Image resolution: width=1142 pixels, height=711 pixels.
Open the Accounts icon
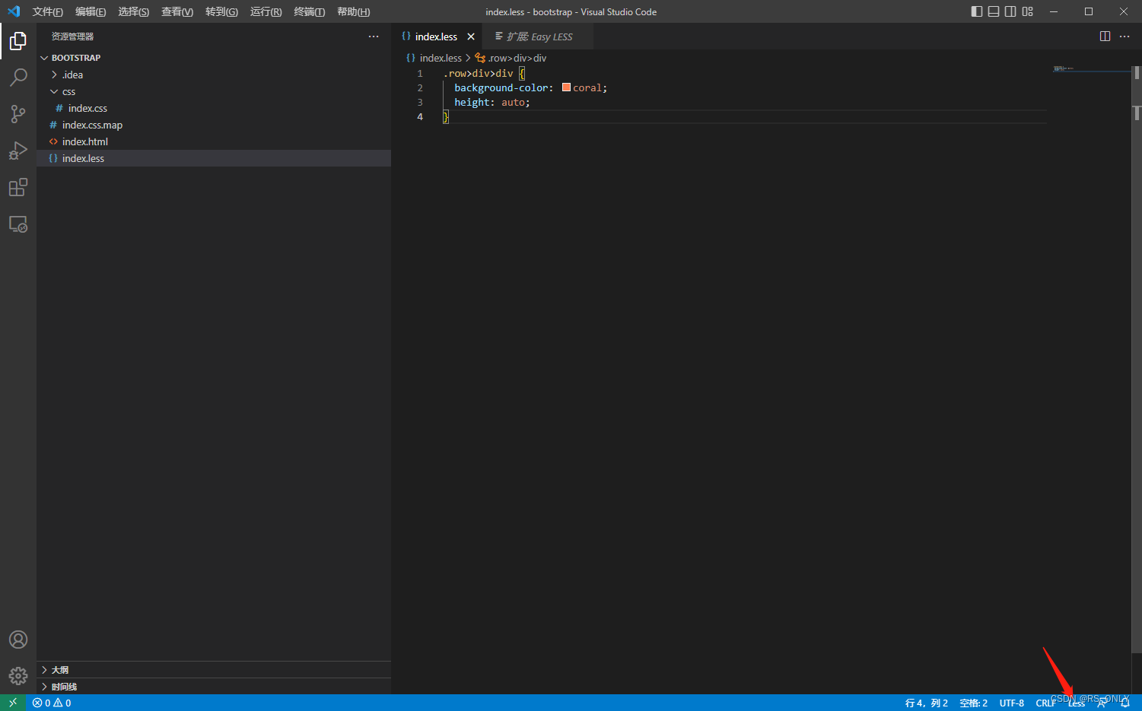coord(17,640)
